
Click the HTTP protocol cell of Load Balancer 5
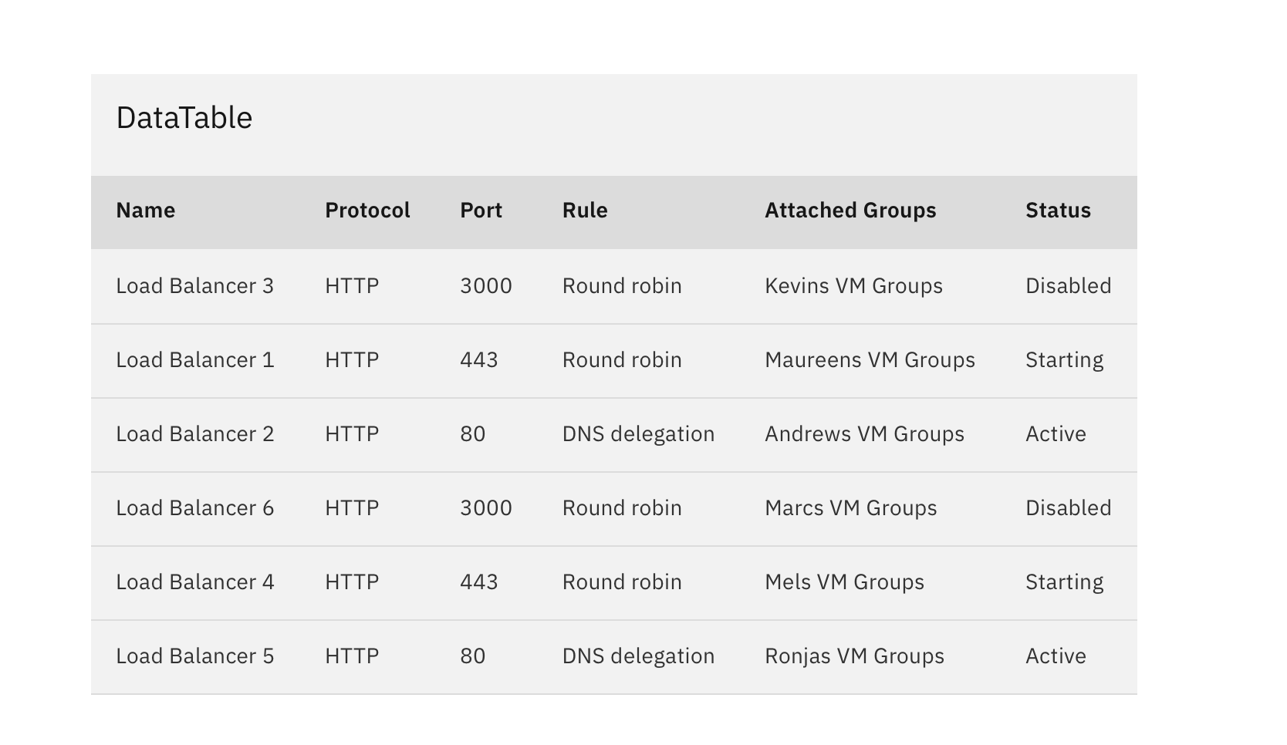coord(351,656)
